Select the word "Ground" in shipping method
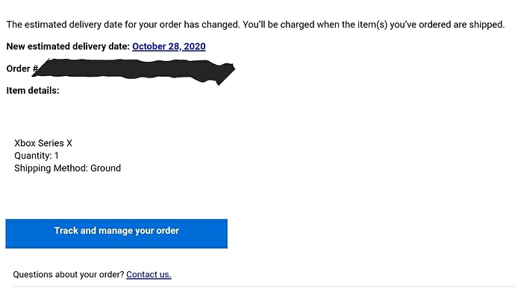This screenshot has height=295, width=515. coord(106,168)
